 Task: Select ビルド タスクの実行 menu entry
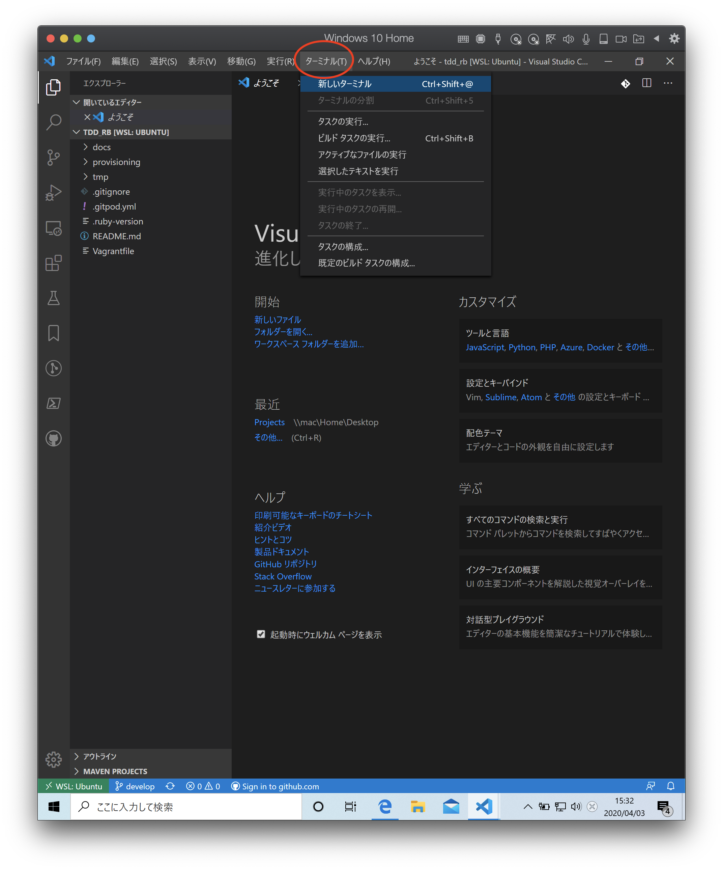click(x=354, y=138)
